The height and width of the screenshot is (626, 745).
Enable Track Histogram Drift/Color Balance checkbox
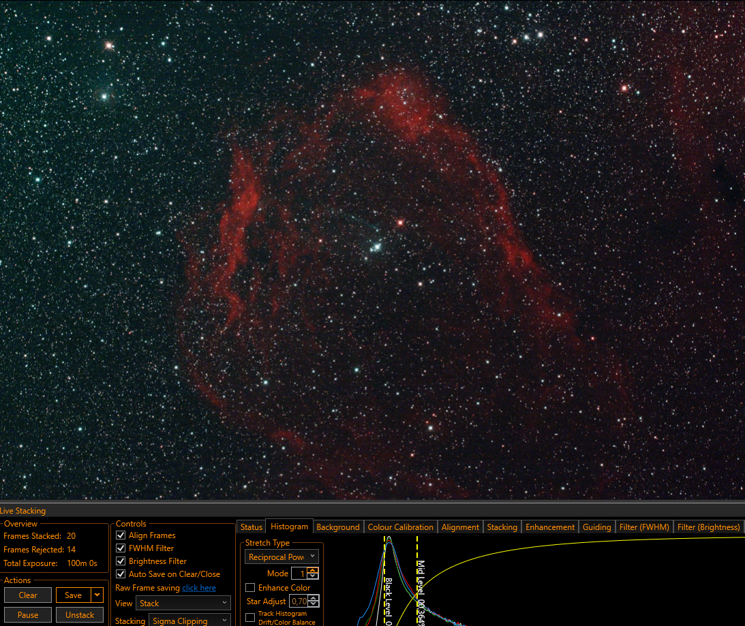(x=250, y=617)
